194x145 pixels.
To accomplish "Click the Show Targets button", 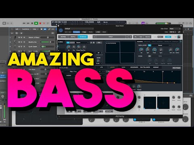I will [177, 68].
